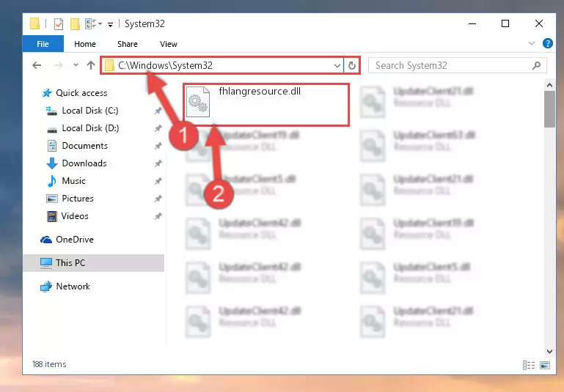Open Local Disk (D:) in sidebar
The height and width of the screenshot is (392, 564).
(82, 128)
